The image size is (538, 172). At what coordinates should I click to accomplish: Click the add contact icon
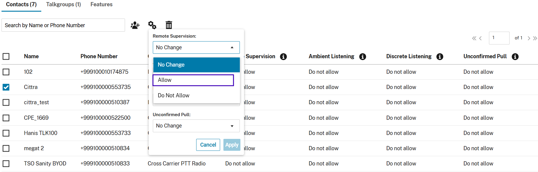point(135,25)
